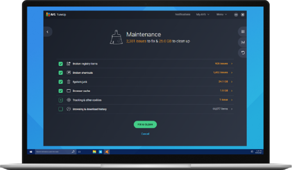Click the undo rescue center icon

pyautogui.click(x=243, y=53)
